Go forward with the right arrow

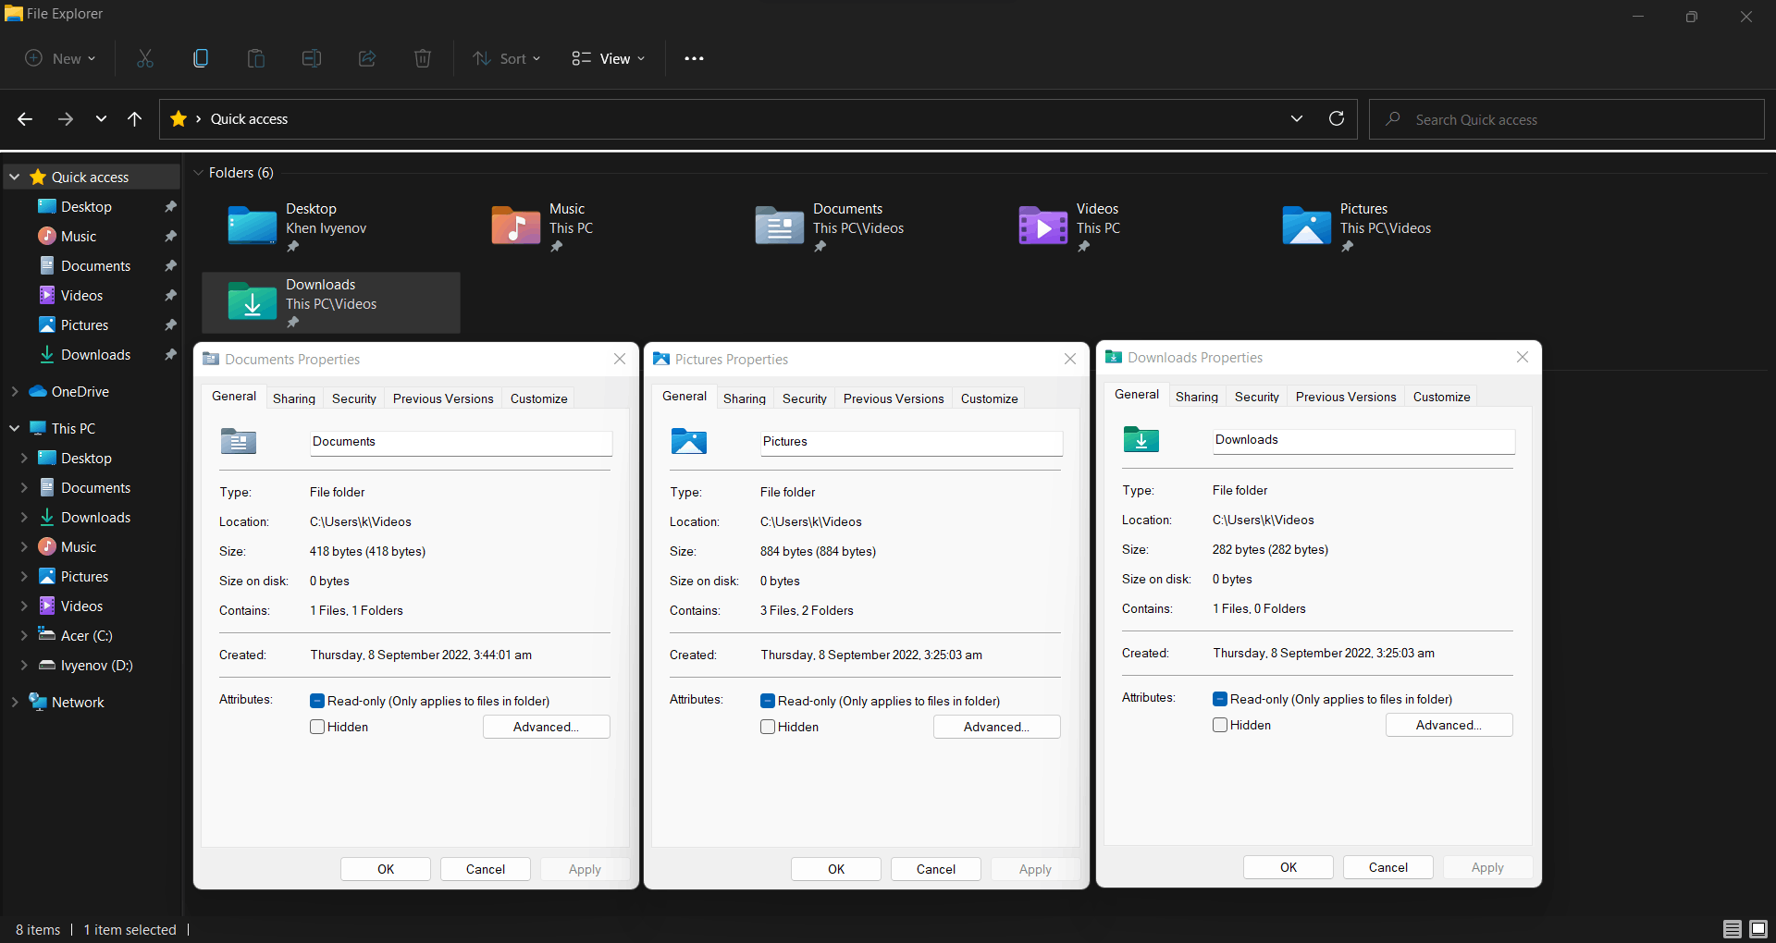(65, 119)
